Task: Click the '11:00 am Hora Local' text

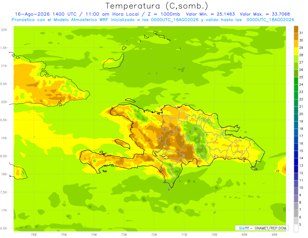Action: [112, 14]
